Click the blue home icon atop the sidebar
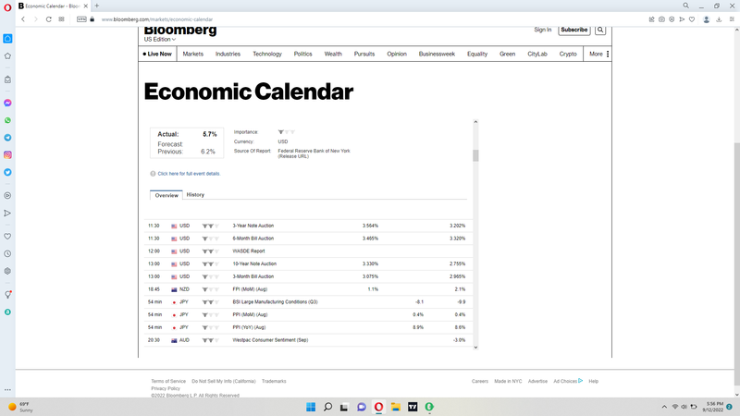740x416 pixels. [x=7, y=39]
